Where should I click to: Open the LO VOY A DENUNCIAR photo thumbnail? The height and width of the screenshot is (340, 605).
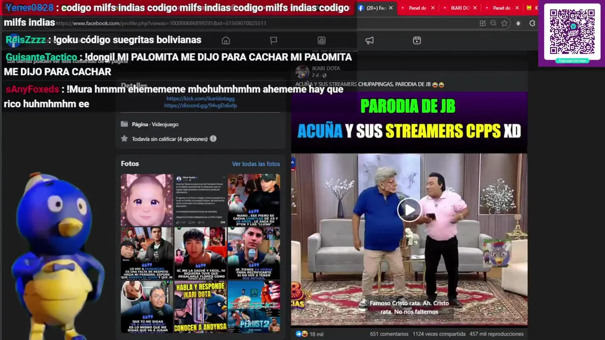pos(147,253)
